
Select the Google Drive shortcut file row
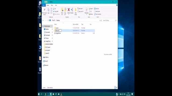[74, 33]
